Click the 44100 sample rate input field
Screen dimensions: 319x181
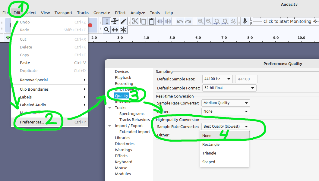[246, 79]
